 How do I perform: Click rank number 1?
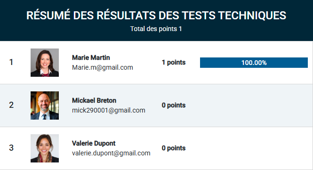tap(11, 62)
